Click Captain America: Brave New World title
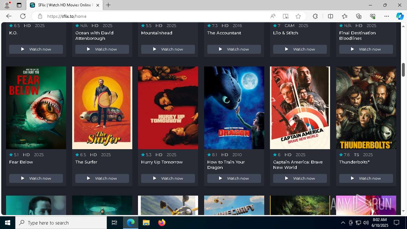Screen dimensions: 407x229 coord(298,165)
